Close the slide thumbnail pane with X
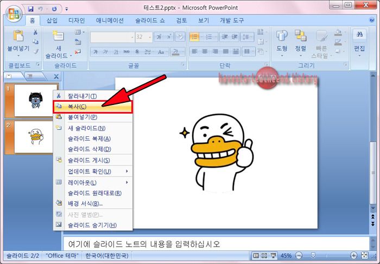Image resolution: width=380 pixels, height=264 pixels. click(56, 77)
